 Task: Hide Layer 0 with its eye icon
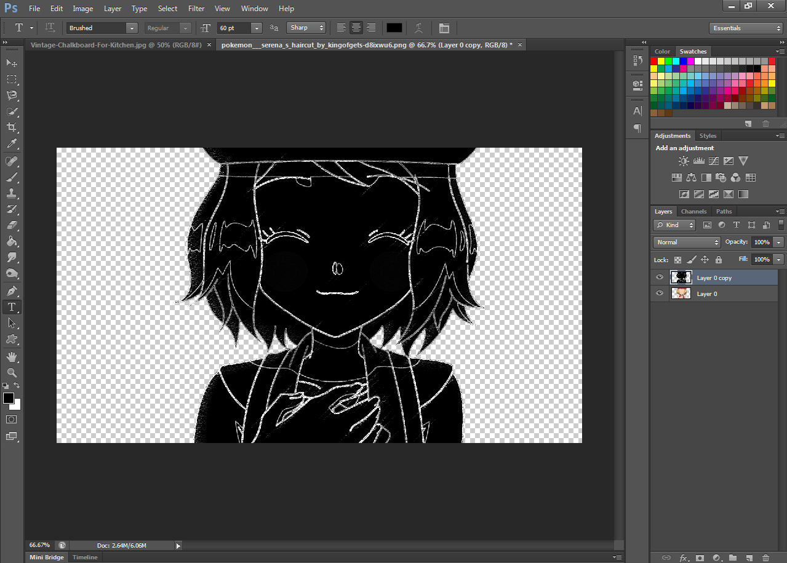click(x=660, y=293)
